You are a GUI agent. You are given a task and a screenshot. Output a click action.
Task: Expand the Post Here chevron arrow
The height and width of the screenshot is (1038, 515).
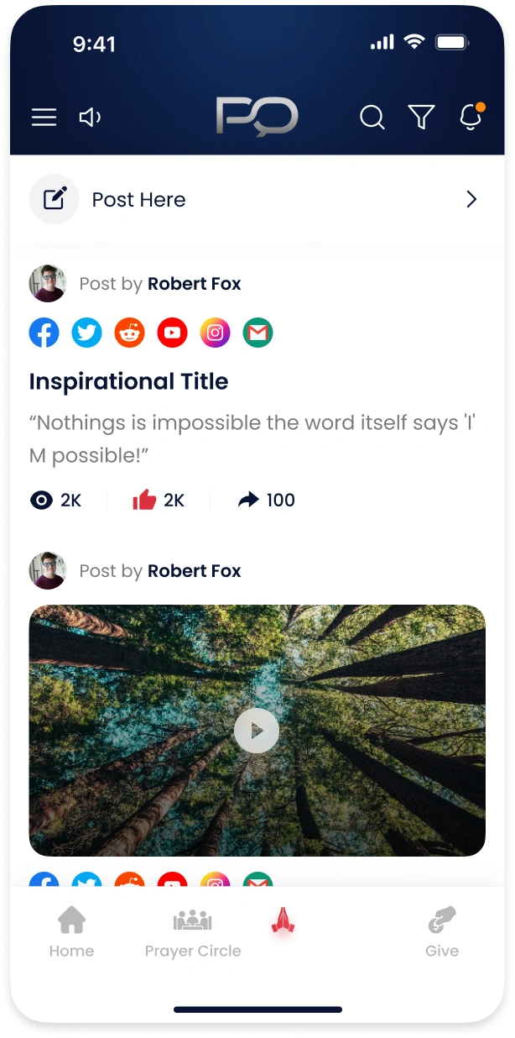coord(471,199)
